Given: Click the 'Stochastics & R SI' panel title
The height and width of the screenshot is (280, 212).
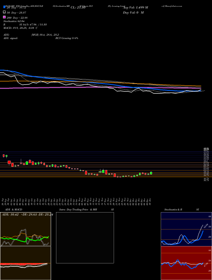Looking at the screenshot, I should tap(181, 210).
